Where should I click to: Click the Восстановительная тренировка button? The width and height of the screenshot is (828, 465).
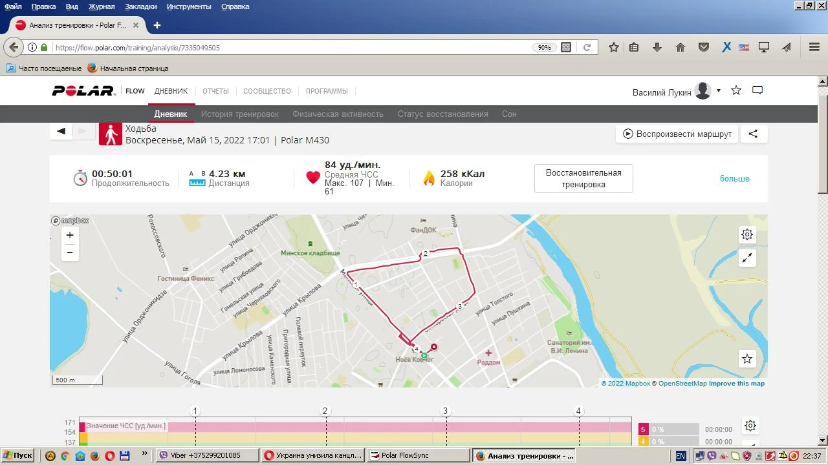pos(583,179)
